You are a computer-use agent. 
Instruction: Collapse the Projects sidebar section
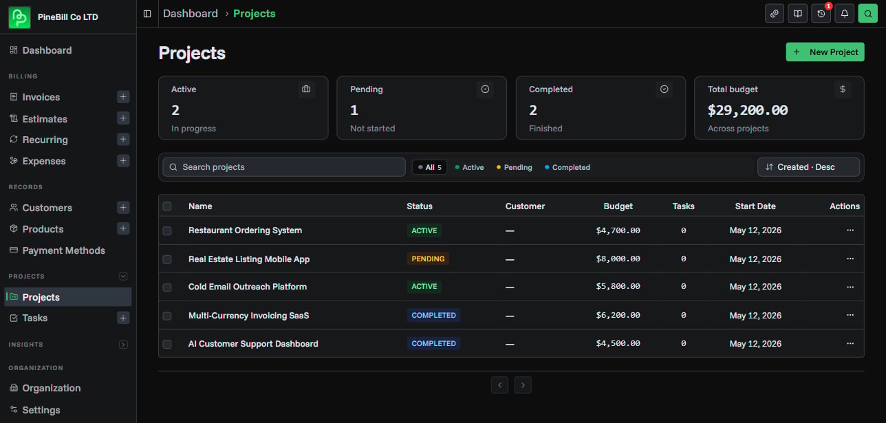click(123, 276)
